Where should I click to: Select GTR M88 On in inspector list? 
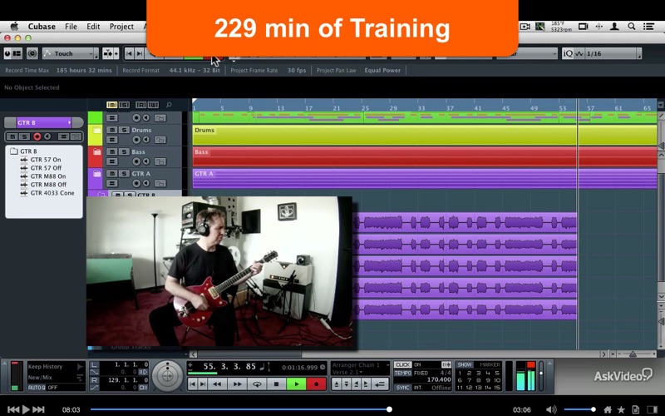click(48, 176)
